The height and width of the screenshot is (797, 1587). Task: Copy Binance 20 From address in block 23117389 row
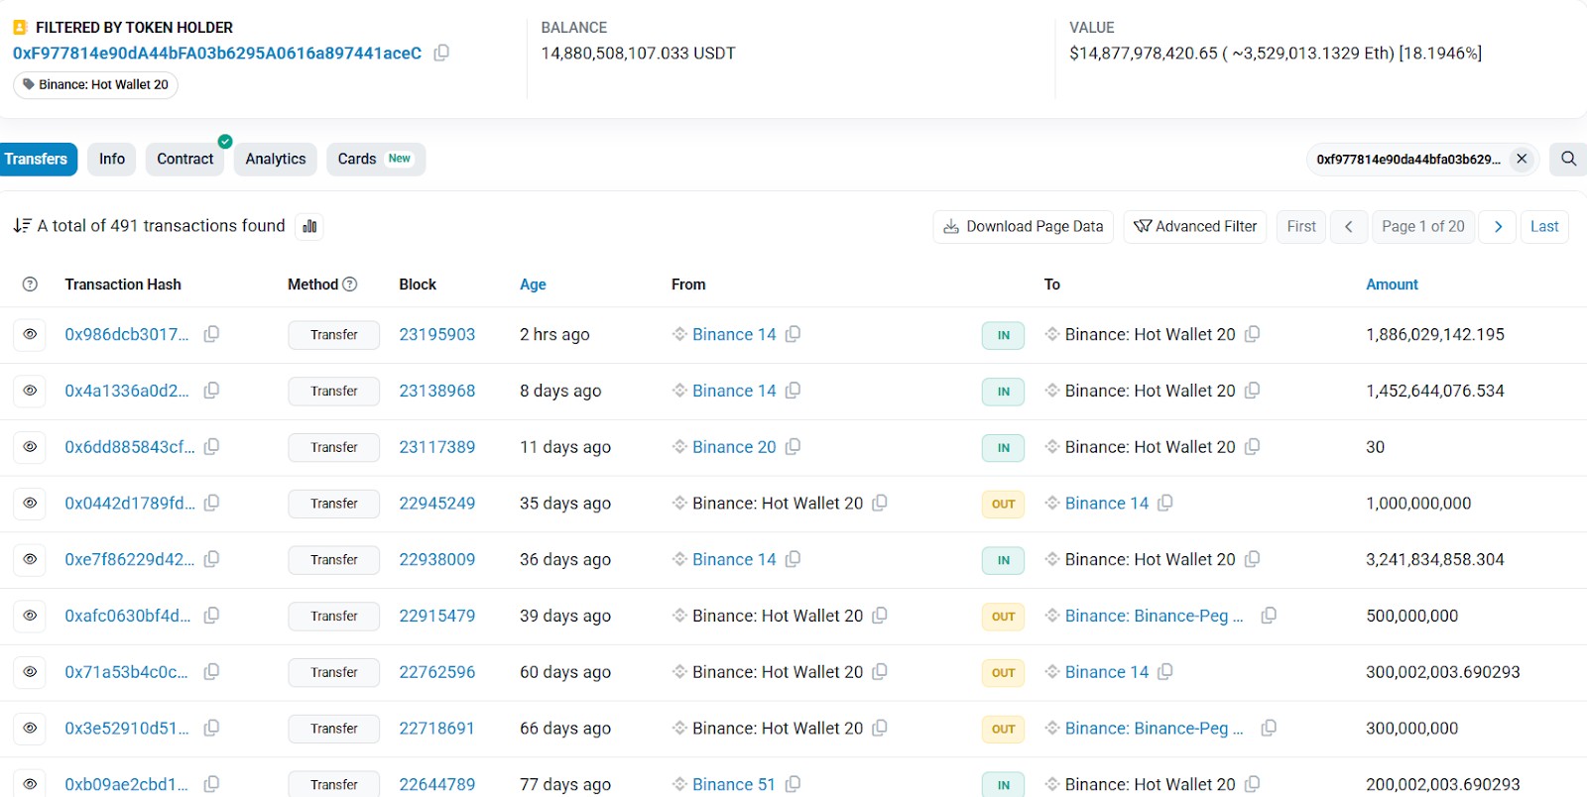(x=793, y=447)
